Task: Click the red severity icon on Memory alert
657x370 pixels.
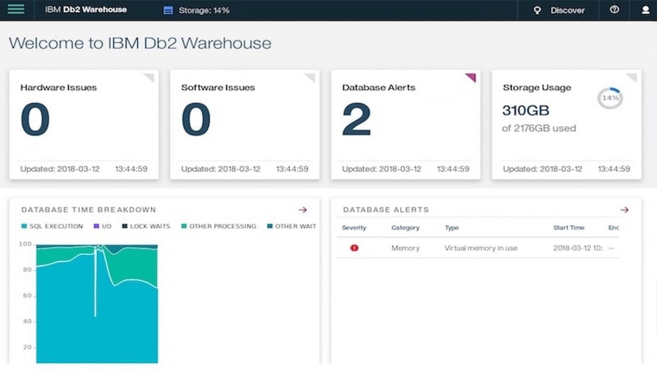Action: point(354,248)
